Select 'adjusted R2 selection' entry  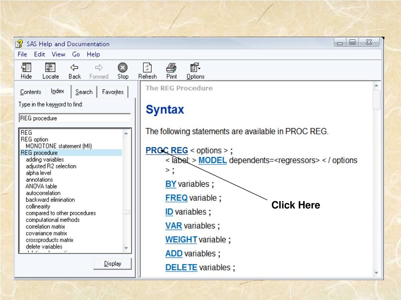(51, 166)
